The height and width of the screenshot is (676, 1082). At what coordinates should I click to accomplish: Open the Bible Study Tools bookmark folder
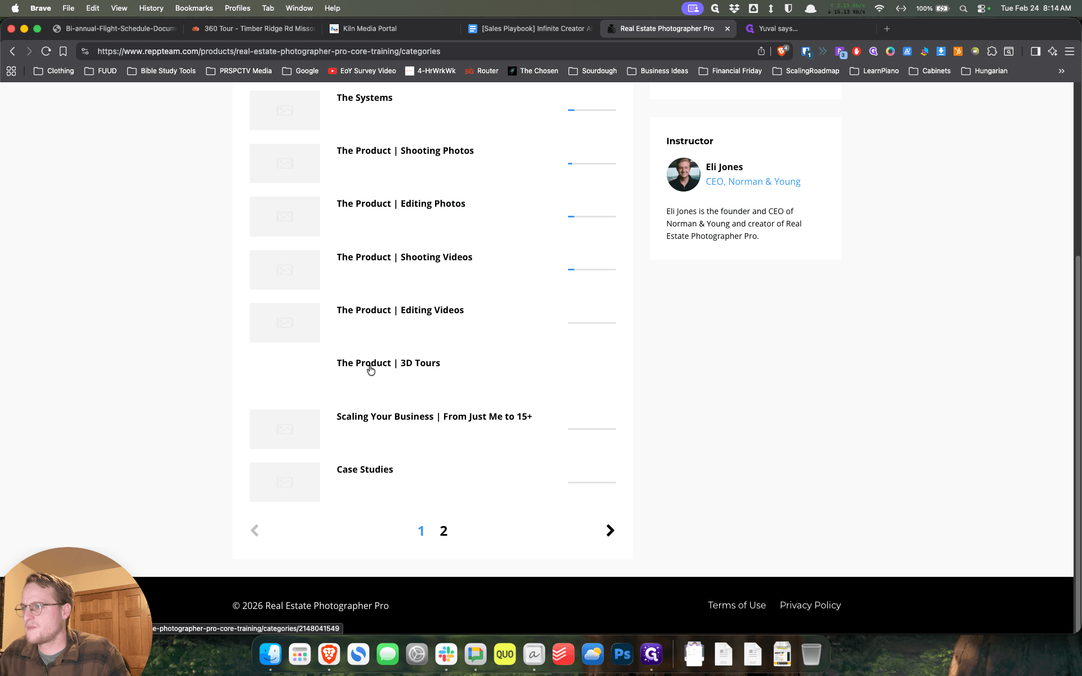coord(162,71)
